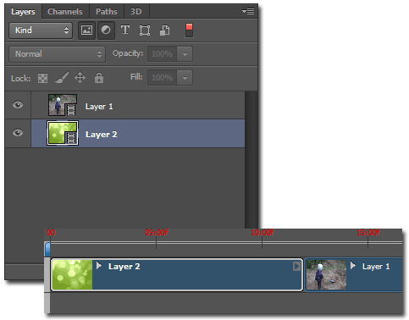Open the Kind filter type dropdown
This screenshot has height=320, width=409.
pyautogui.click(x=41, y=30)
